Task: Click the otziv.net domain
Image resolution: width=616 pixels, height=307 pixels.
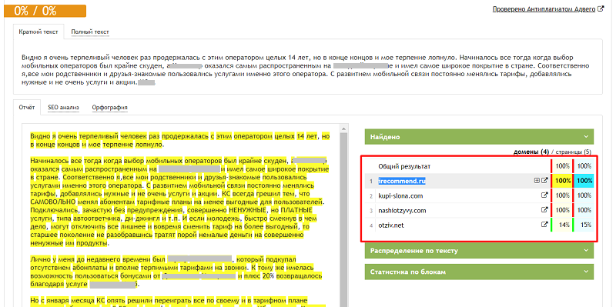Action: coord(391,225)
